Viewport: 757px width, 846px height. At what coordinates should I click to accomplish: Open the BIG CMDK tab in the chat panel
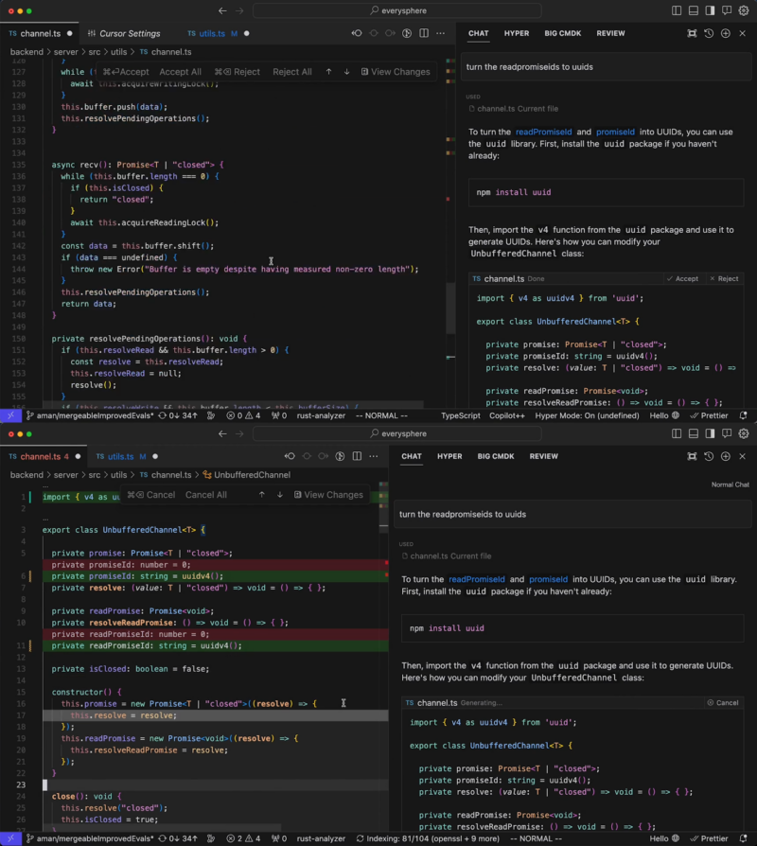562,32
